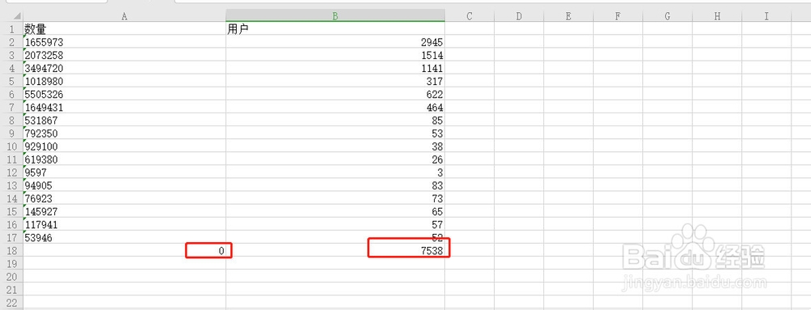Select cell containing 1649431

tap(124, 107)
